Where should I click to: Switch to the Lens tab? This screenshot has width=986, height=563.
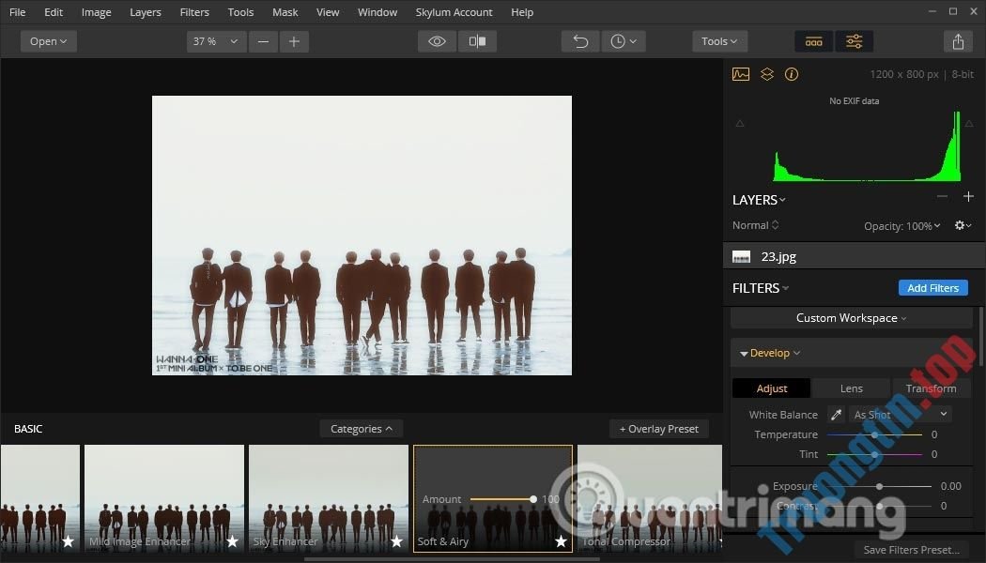pos(851,388)
